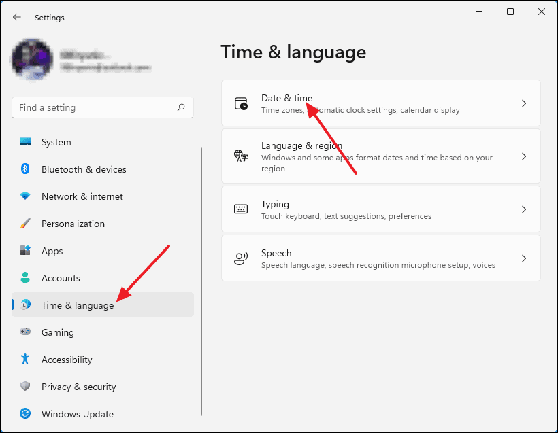This screenshot has height=433, width=558.
Task: Click the Date & time clock icon
Action: tap(241, 103)
